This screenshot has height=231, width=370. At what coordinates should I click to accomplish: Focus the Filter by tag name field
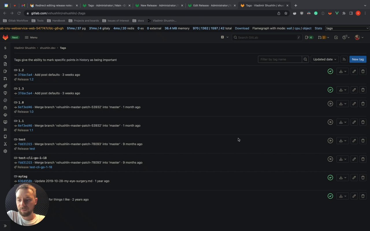click(x=280, y=59)
